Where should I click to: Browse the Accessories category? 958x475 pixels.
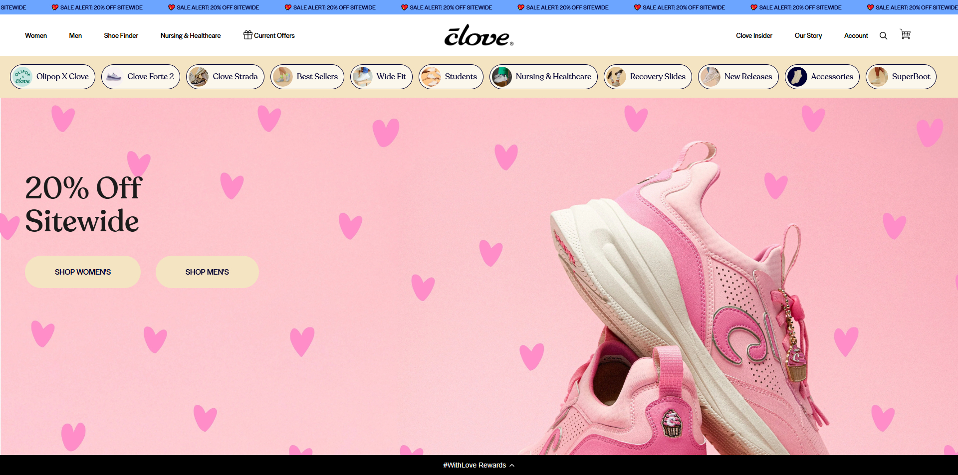coord(822,76)
